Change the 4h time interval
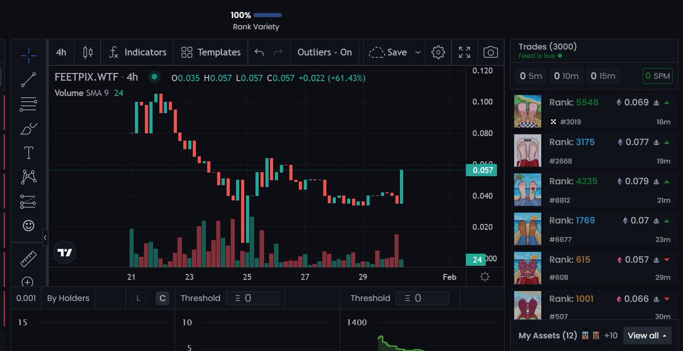The width and height of the screenshot is (683, 351). [61, 52]
